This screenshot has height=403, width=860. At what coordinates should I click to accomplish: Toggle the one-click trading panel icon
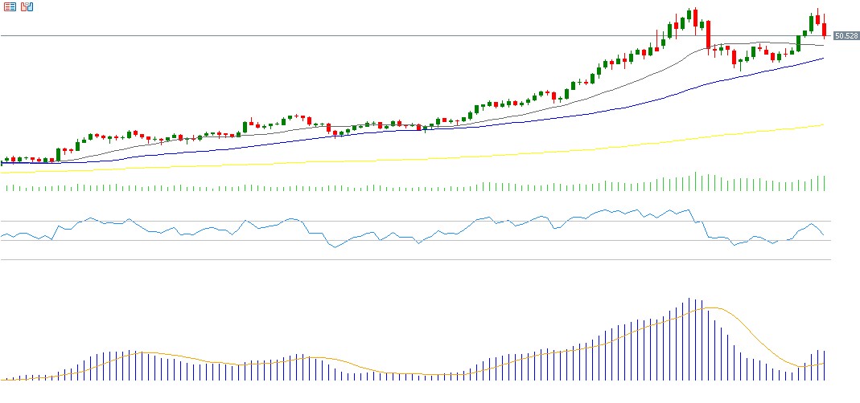(27, 6)
